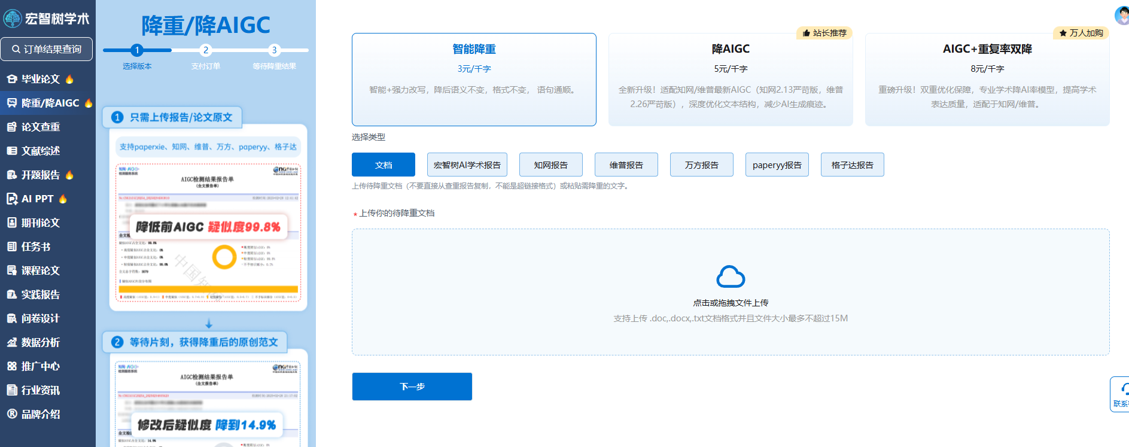Image resolution: width=1129 pixels, height=447 pixels.
Task: Open the 订单结果查询 search button
Action: tap(47, 49)
